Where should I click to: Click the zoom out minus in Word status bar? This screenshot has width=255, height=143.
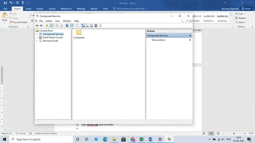223,134
